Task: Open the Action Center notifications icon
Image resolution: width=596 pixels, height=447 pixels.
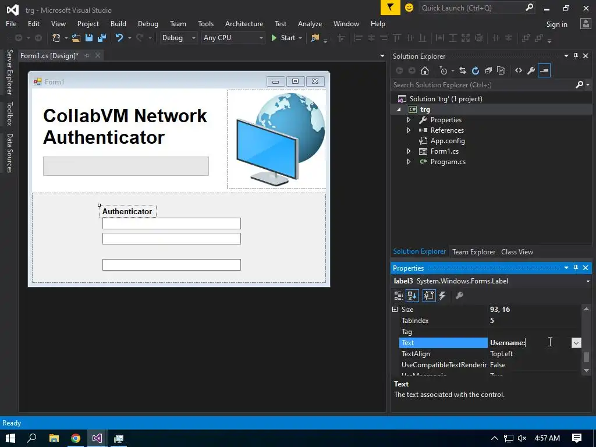Action: pyautogui.click(x=577, y=438)
